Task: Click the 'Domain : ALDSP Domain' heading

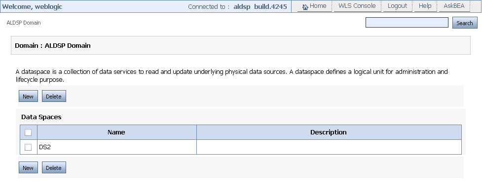Action: 53,45
